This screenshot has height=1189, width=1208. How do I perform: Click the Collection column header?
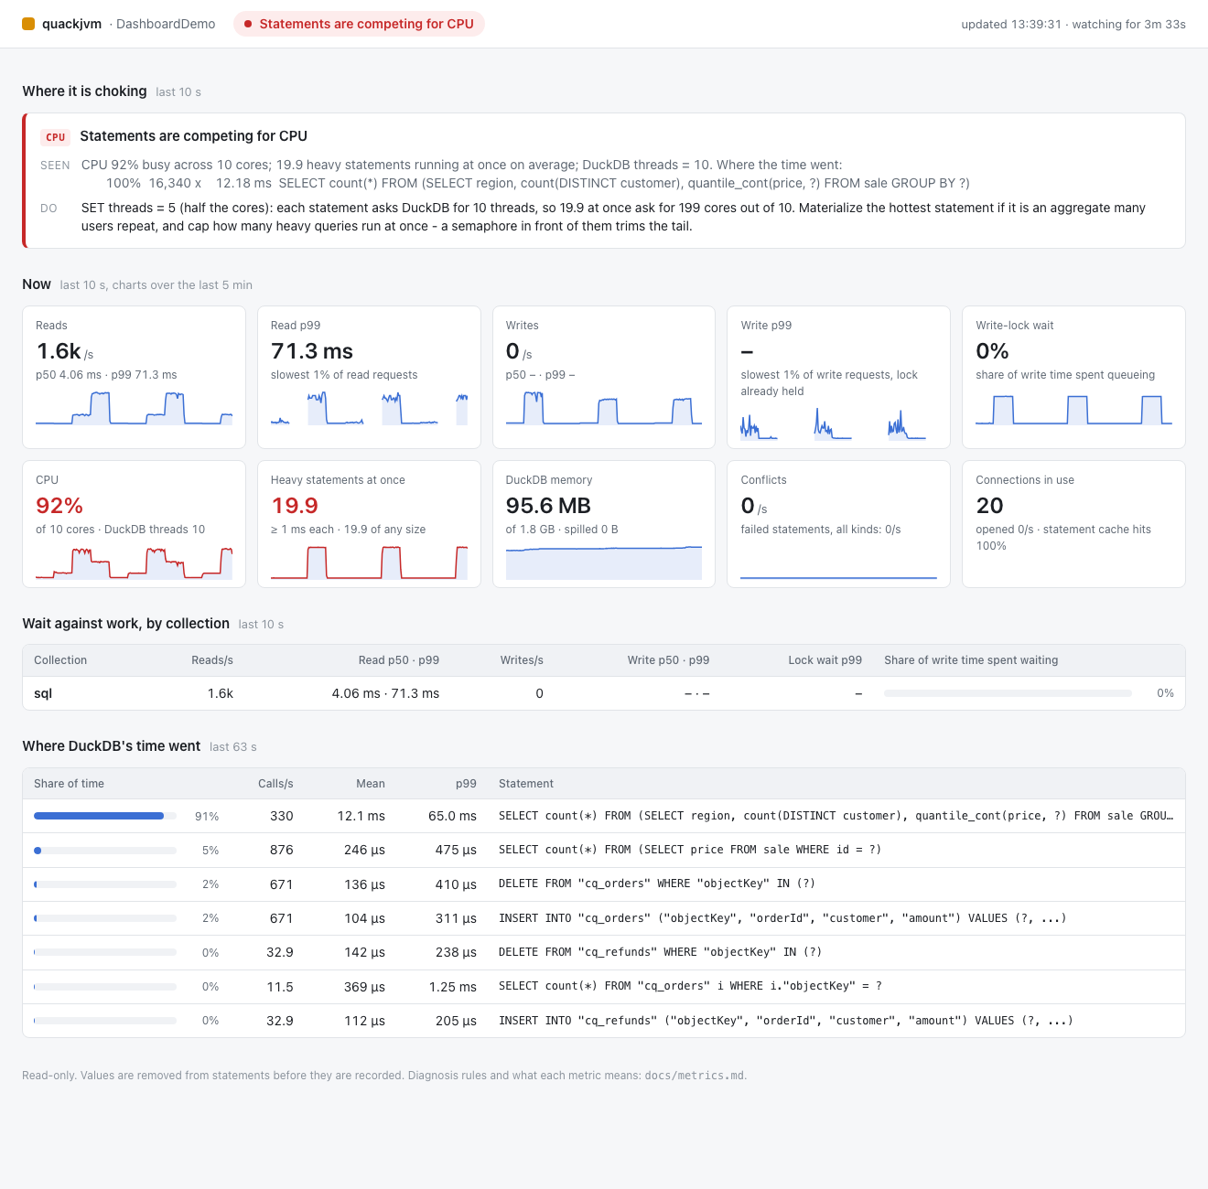(x=60, y=660)
